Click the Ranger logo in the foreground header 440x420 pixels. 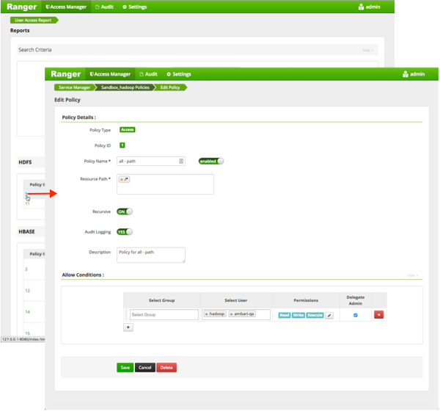[65, 74]
